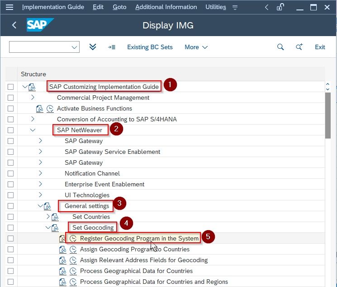Expand the Set Countries node

(48, 217)
